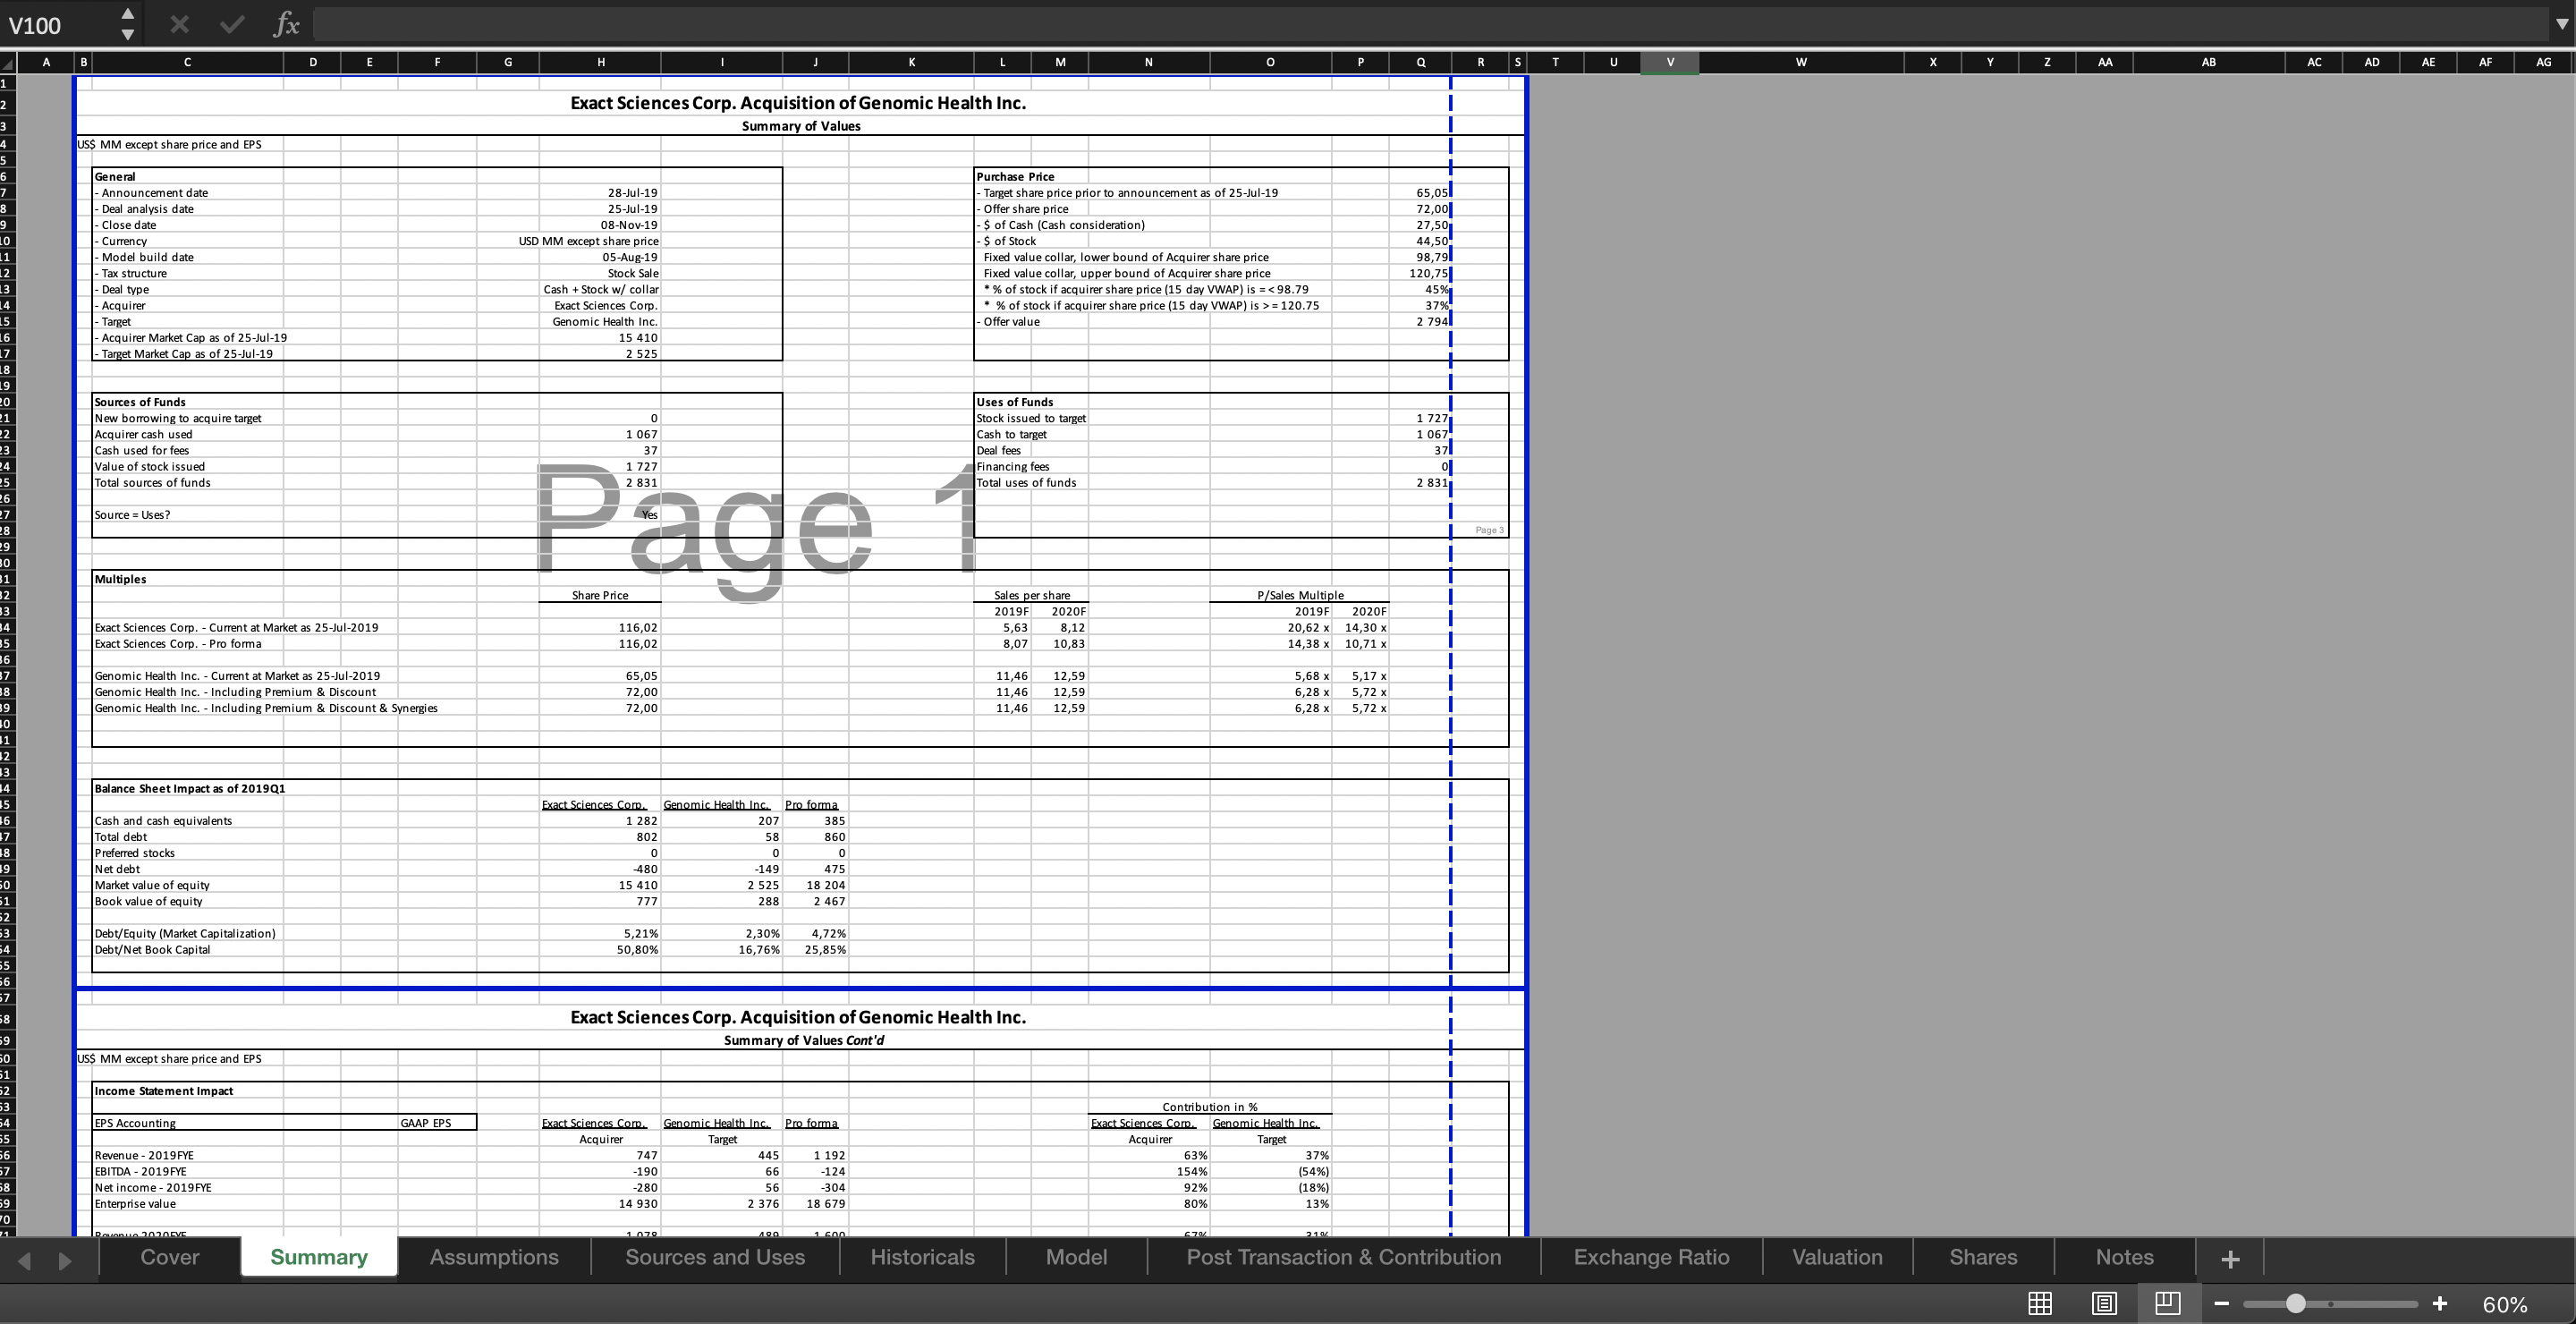Open the Sources and Uses tab
Image resolution: width=2576 pixels, height=1324 pixels.
click(715, 1257)
